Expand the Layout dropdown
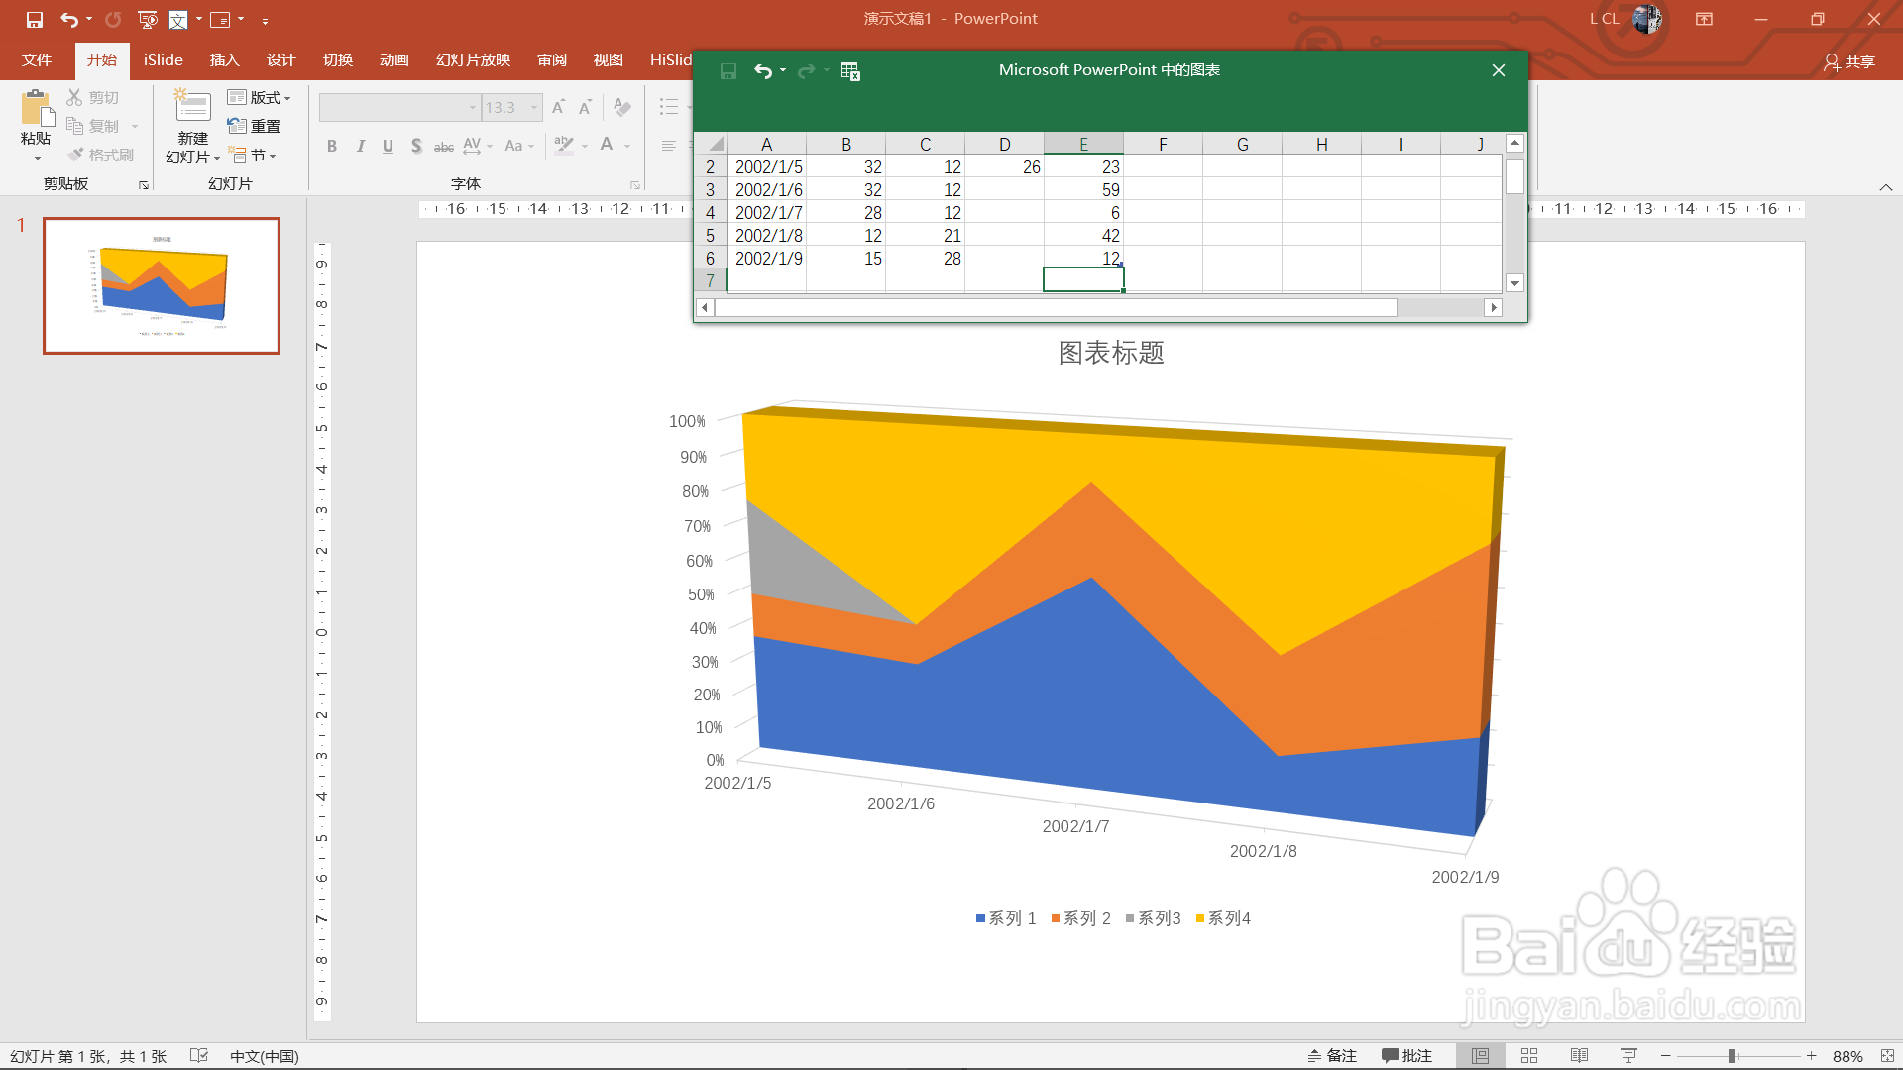The width and height of the screenshot is (1903, 1070). click(x=260, y=97)
